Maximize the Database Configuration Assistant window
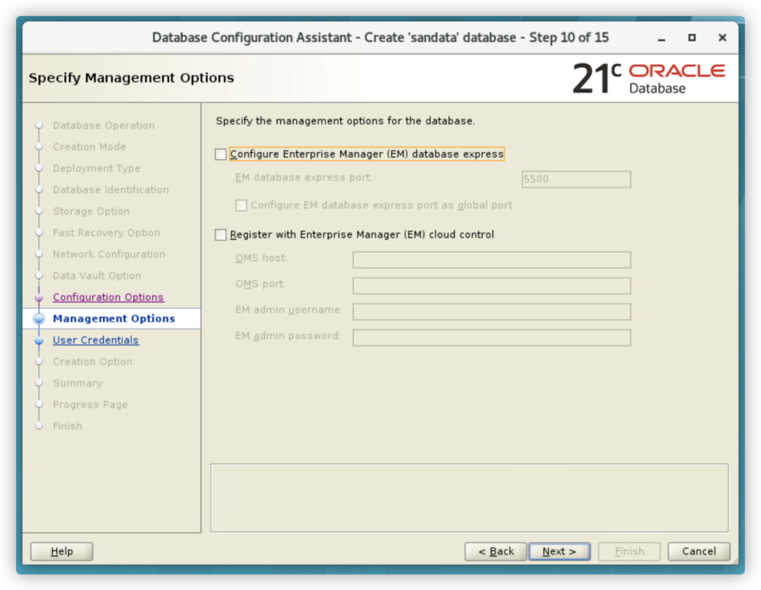The image size is (761, 590). [692, 38]
